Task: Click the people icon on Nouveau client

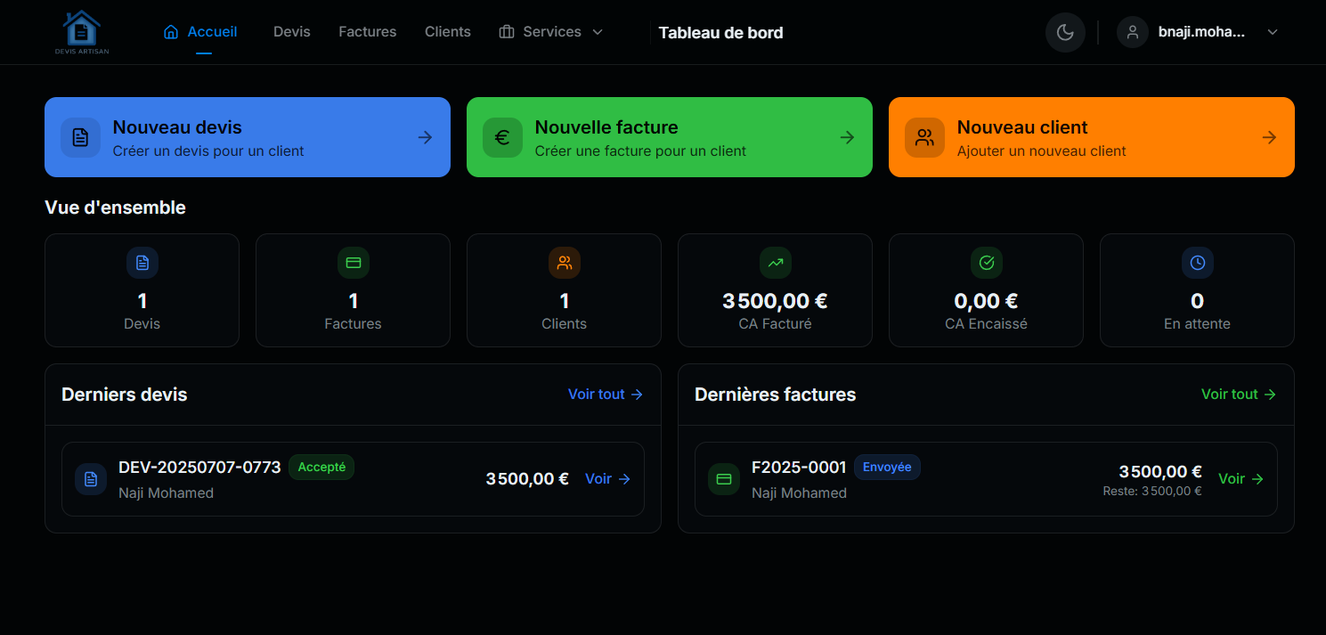Action: point(924,137)
